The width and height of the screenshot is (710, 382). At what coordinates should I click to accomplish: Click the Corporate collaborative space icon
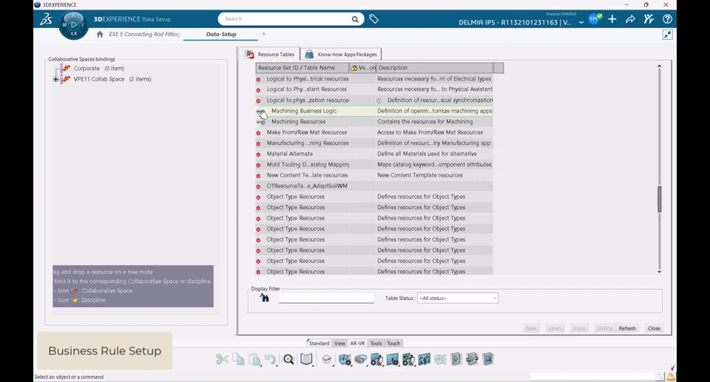coord(66,68)
